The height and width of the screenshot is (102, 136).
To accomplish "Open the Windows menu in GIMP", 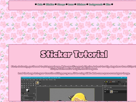I will click(x=51, y=80).
